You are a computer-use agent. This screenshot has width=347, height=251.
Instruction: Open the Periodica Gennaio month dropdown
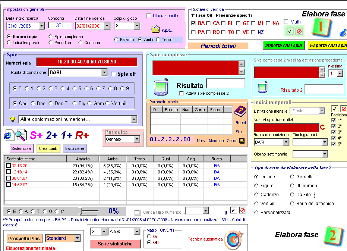137,139
